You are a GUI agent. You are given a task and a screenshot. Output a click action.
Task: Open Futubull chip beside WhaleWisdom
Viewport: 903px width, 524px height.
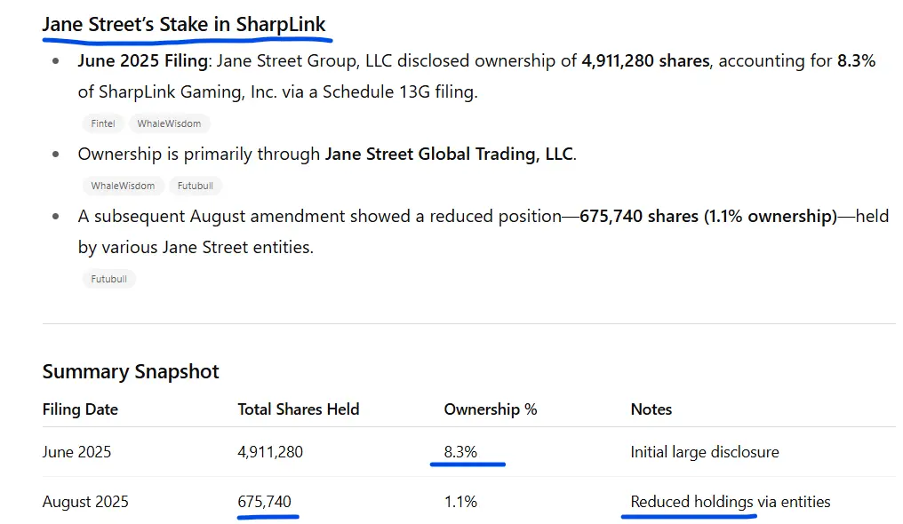click(196, 186)
